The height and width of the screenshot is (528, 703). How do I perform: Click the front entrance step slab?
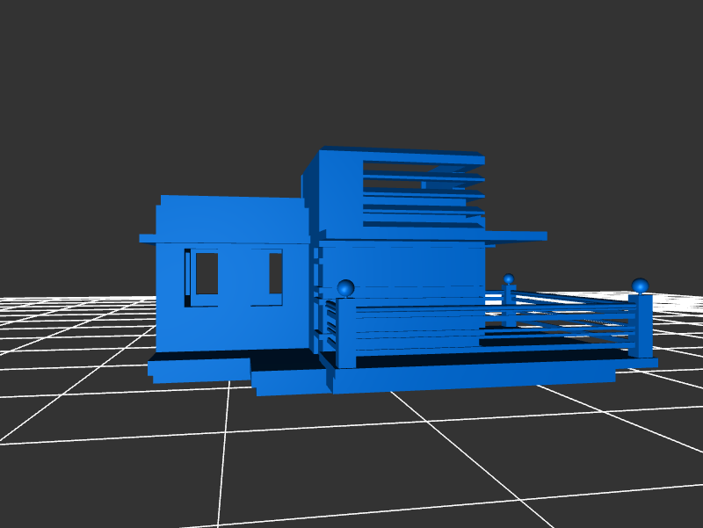click(290, 380)
